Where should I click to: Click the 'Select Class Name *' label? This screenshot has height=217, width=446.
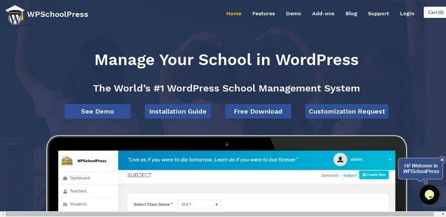click(153, 205)
